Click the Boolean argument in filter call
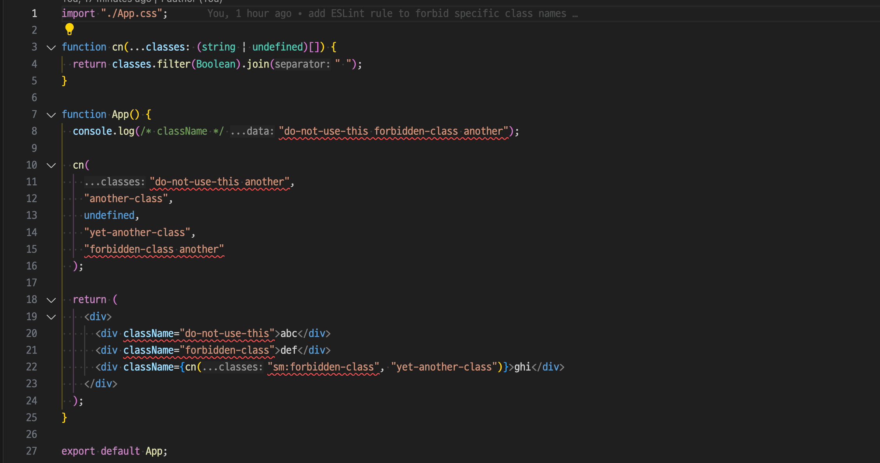Viewport: 880px width, 463px height. tap(216, 64)
